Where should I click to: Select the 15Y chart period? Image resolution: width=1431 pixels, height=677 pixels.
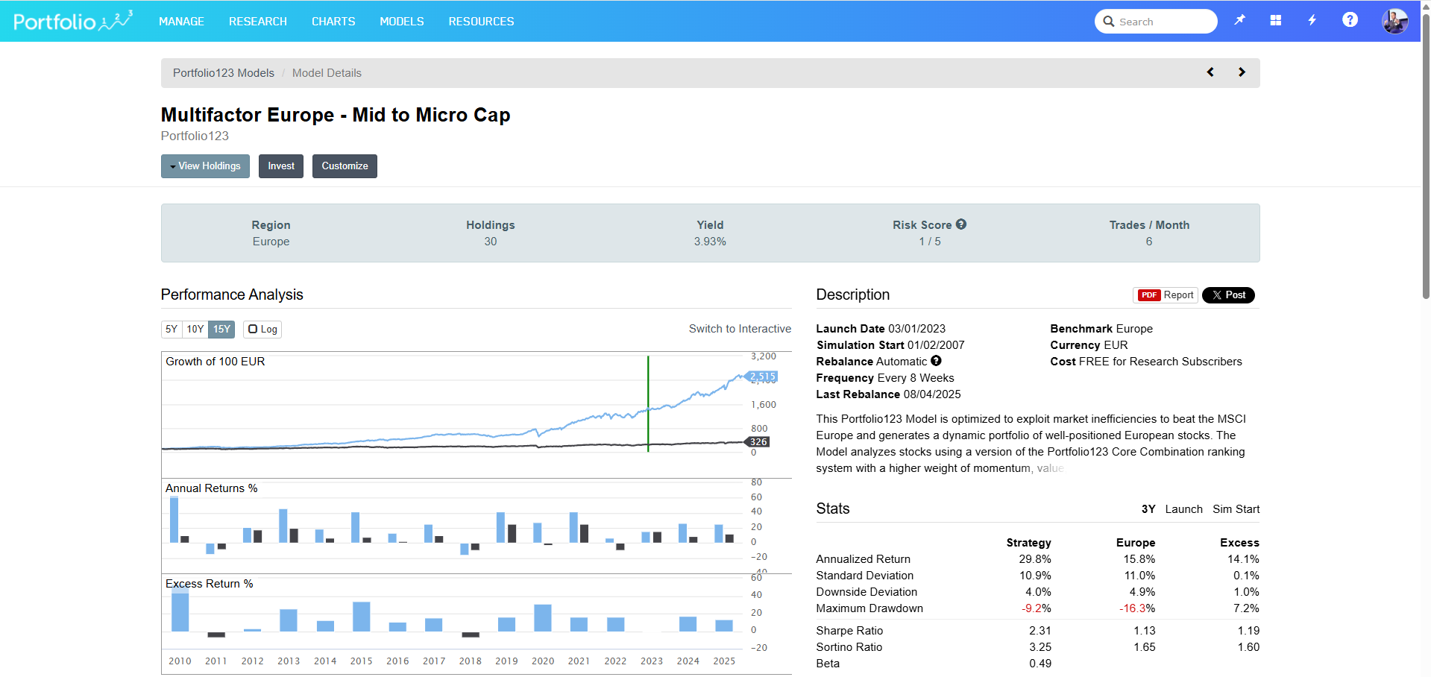coord(221,330)
